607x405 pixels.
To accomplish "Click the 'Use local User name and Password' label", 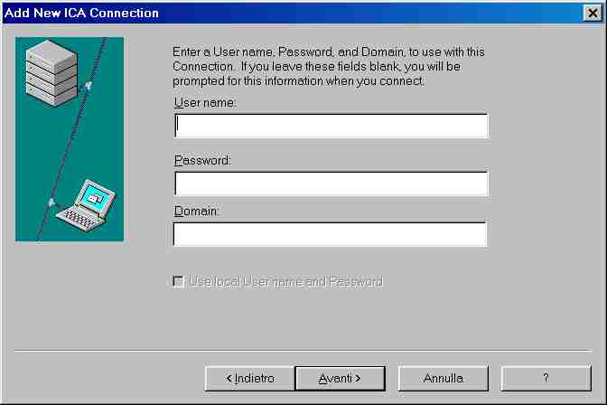I will pyautogui.click(x=285, y=282).
